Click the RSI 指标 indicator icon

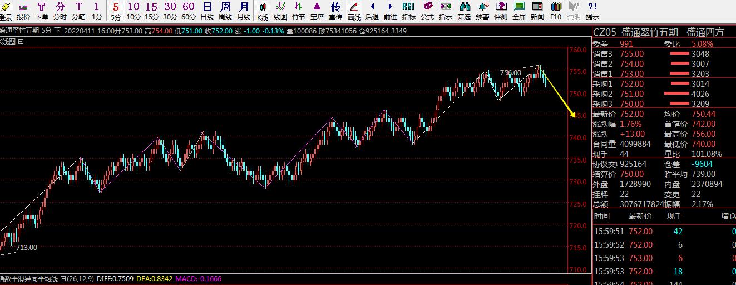[x=408, y=10]
